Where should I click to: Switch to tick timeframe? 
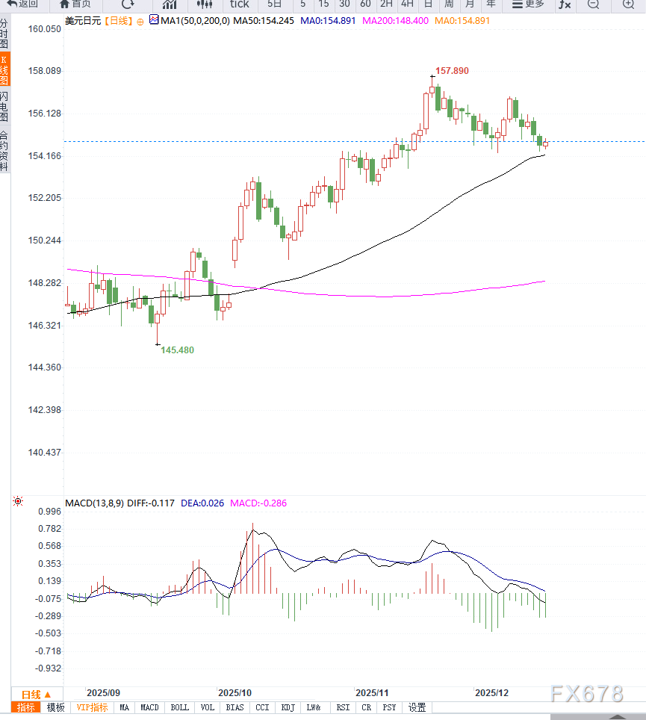239,4
